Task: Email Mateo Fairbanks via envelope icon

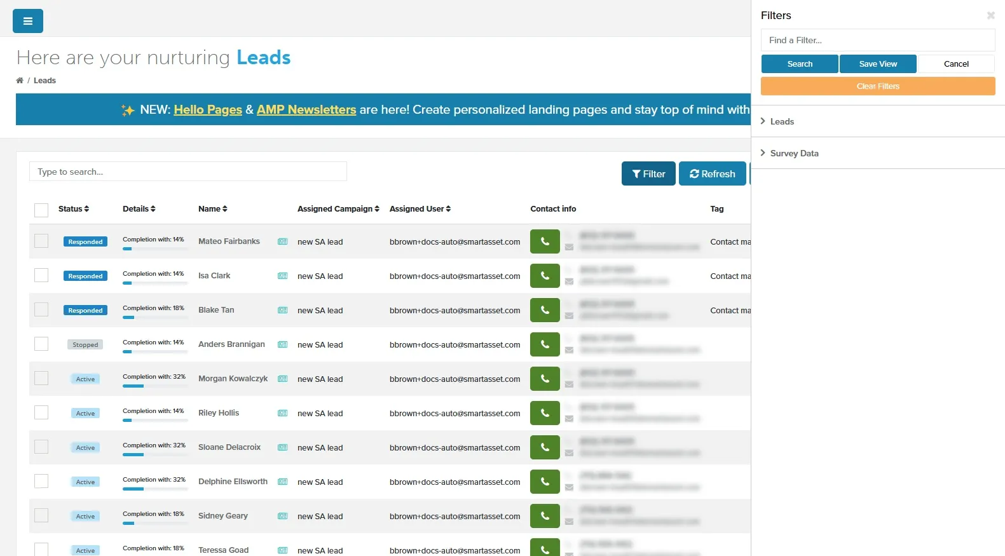Action: click(569, 247)
